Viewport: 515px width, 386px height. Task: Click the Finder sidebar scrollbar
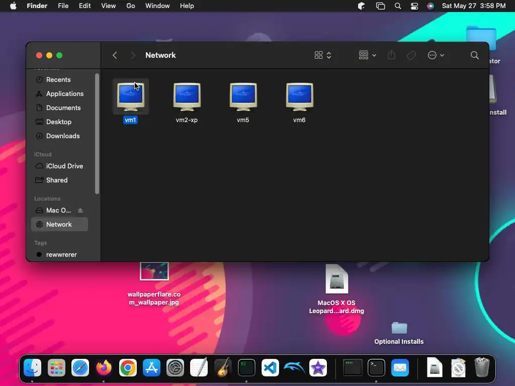click(x=97, y=134)
